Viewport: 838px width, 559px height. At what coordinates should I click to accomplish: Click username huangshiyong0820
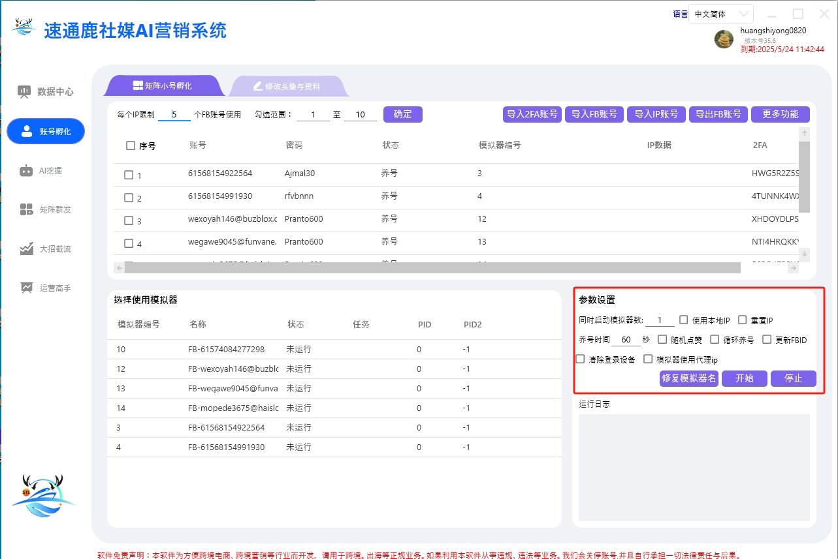pos(773,31)
